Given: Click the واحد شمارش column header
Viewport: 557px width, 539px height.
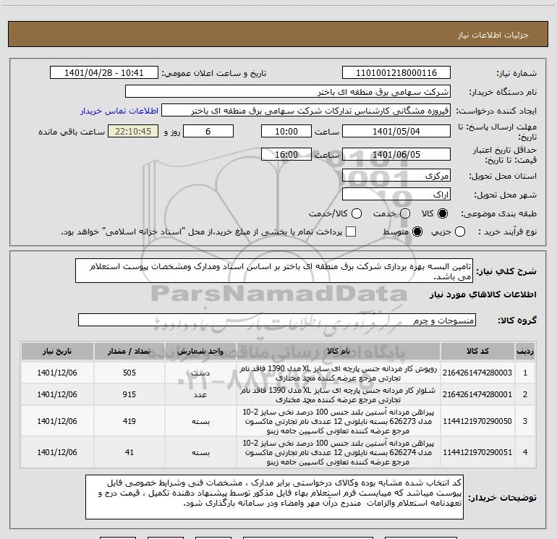Looking at the screenshot, I should [x=200, y=351].
